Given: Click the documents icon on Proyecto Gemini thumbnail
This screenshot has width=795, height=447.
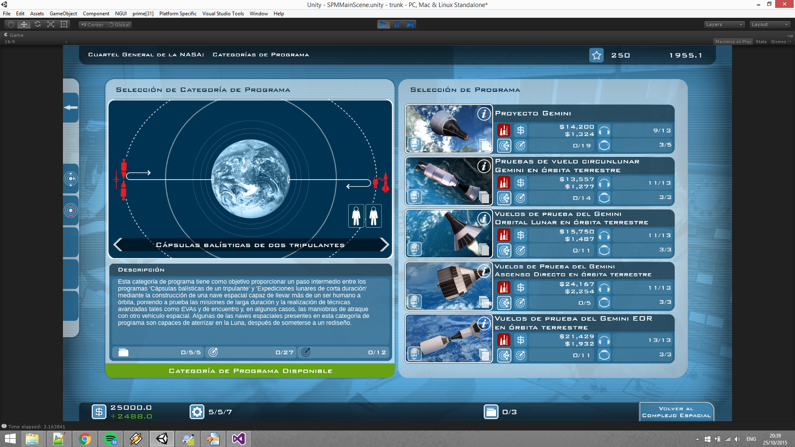Looking at the screenshot, I should click(484, 144).
